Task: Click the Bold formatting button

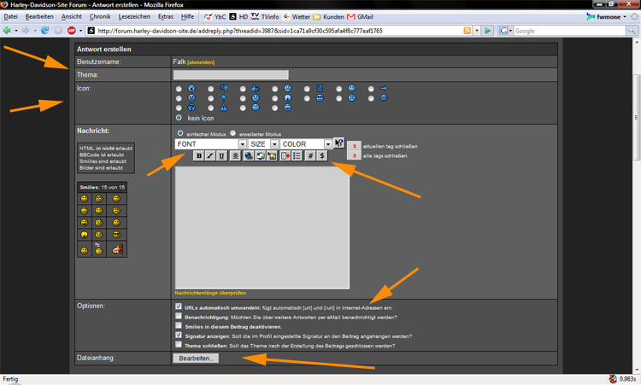Action: (198, 156)
